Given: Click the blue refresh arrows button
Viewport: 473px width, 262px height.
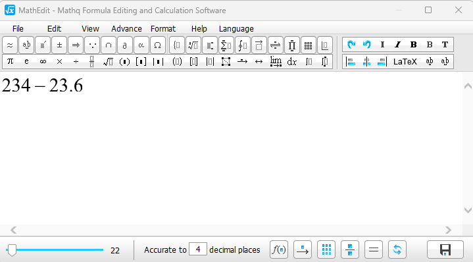Looking at the screenshot, I should (397, 249).
